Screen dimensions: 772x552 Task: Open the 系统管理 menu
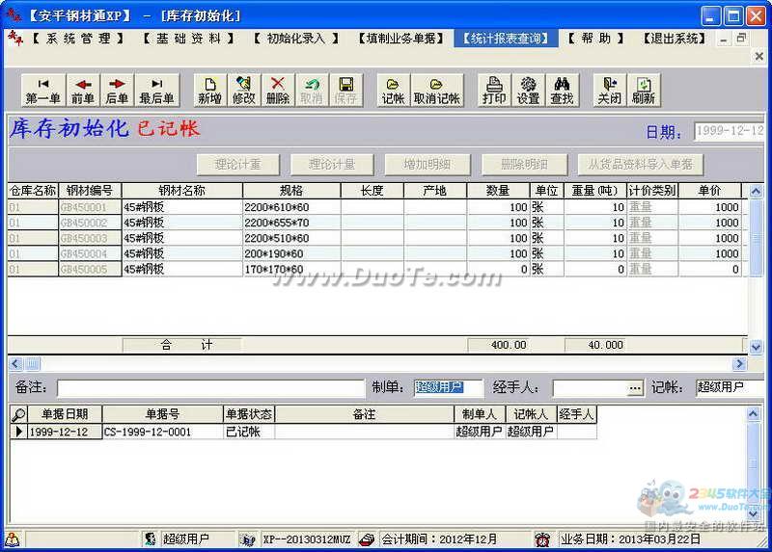78,39
